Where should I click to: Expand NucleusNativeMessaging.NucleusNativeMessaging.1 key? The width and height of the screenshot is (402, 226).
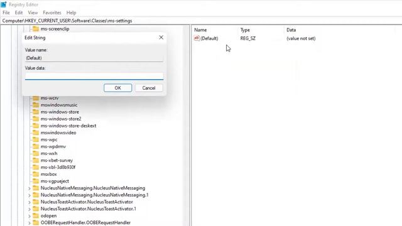click(x=30, y=195)
